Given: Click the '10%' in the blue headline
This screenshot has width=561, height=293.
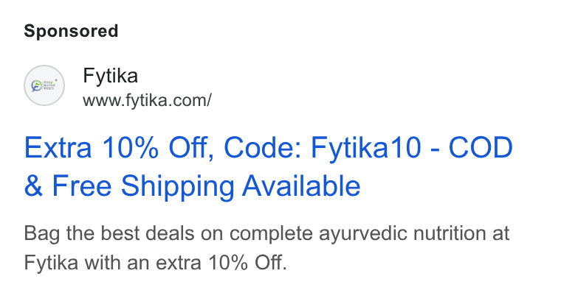Looking at the screenshot, I should click(x=130, y=148).
